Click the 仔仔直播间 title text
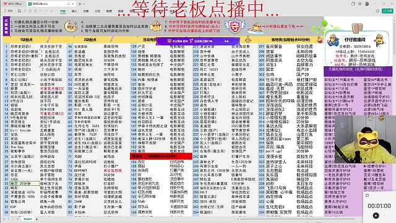This screenshot has width=396, height=223. pos(355,40)
